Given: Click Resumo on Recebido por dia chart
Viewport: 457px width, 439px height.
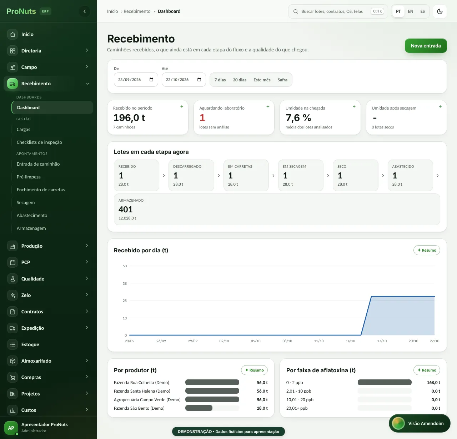Looking at the screenshot, I should (427, 250).
